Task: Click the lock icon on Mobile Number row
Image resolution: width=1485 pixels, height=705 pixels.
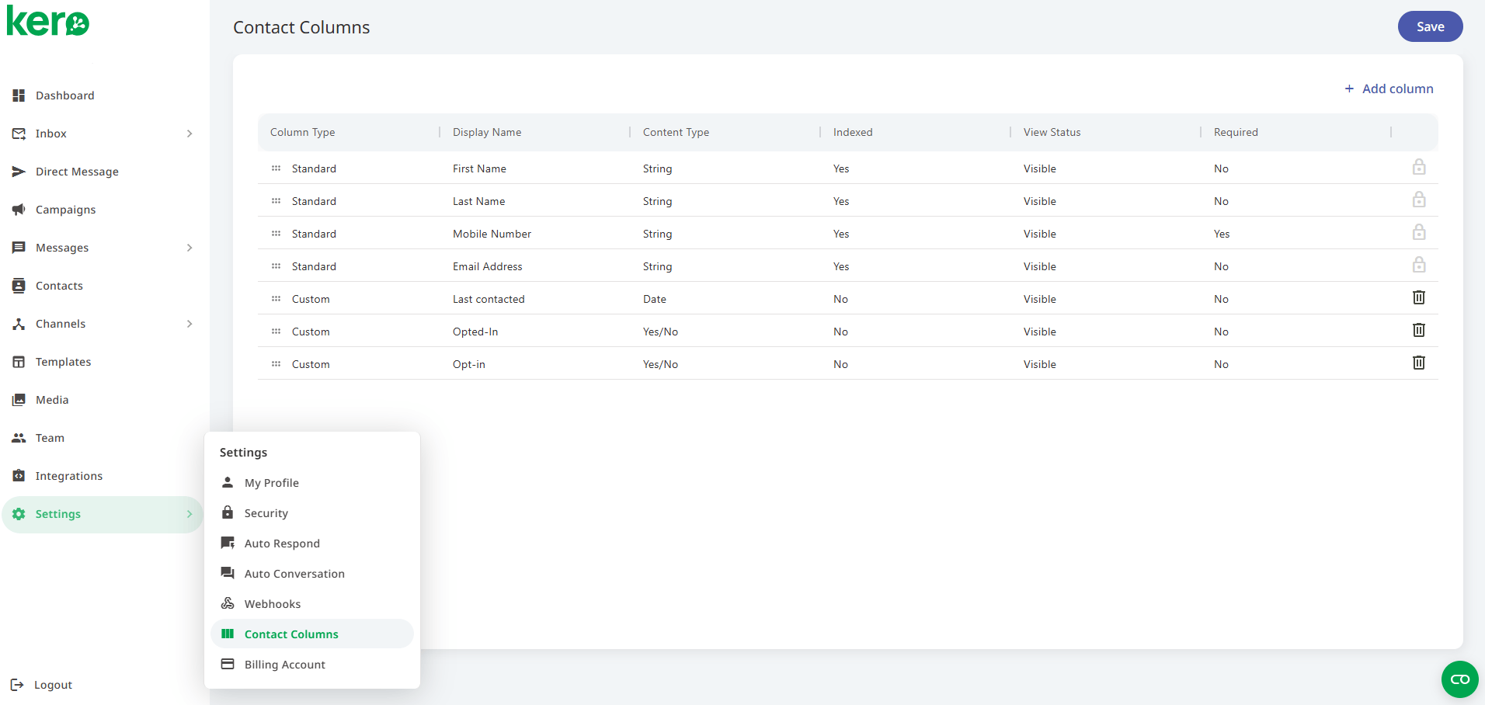Action: pos(1419,232)
